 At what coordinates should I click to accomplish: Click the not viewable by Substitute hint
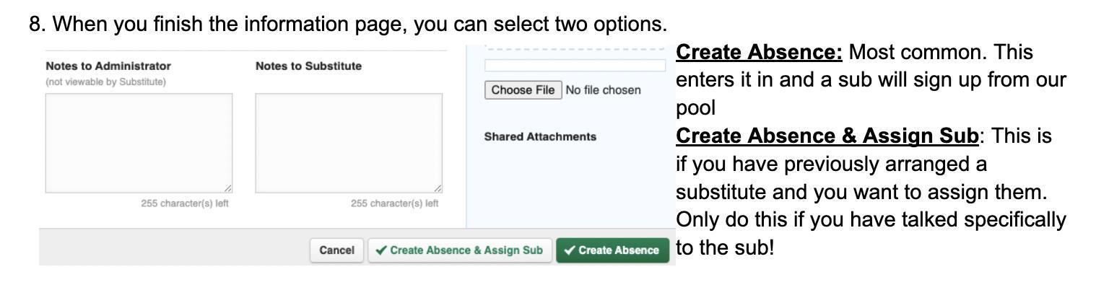tap(105, 81)
